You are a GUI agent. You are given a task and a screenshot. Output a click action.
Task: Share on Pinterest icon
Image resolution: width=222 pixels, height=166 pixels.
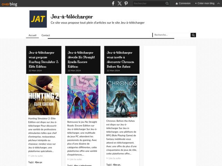tap(126, 3)
